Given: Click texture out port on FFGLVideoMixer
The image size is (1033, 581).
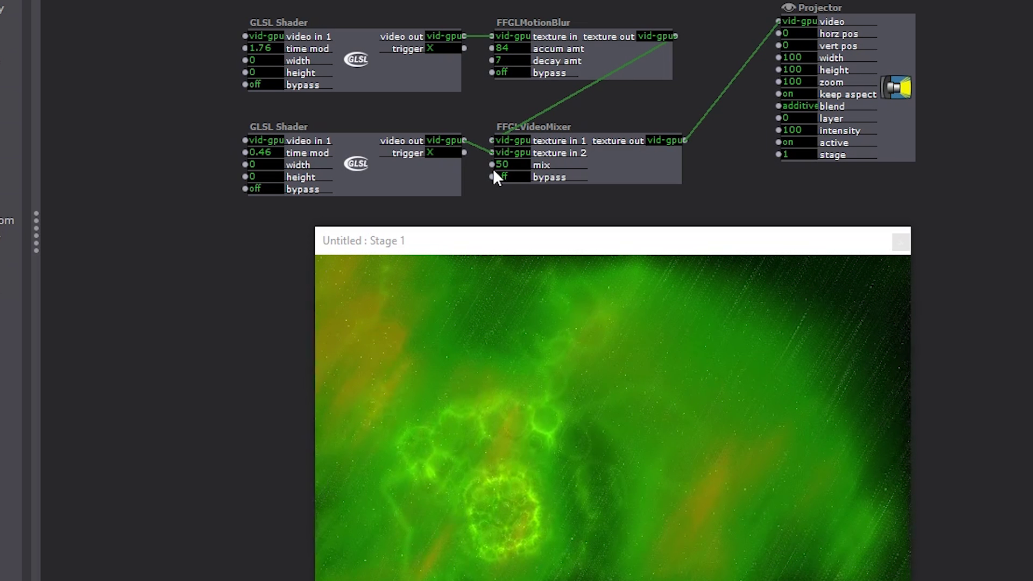Looking at the screenshot, I should click(x=684, y=140).
